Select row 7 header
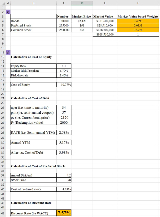 3,34
